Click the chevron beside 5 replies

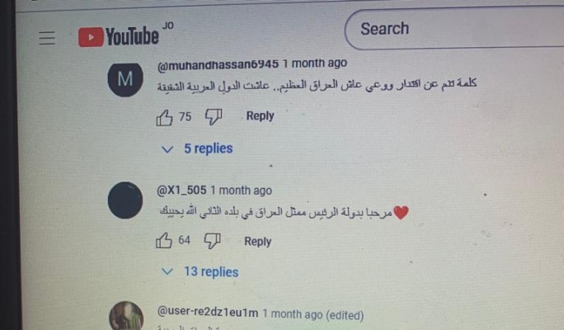pos(167,149)
